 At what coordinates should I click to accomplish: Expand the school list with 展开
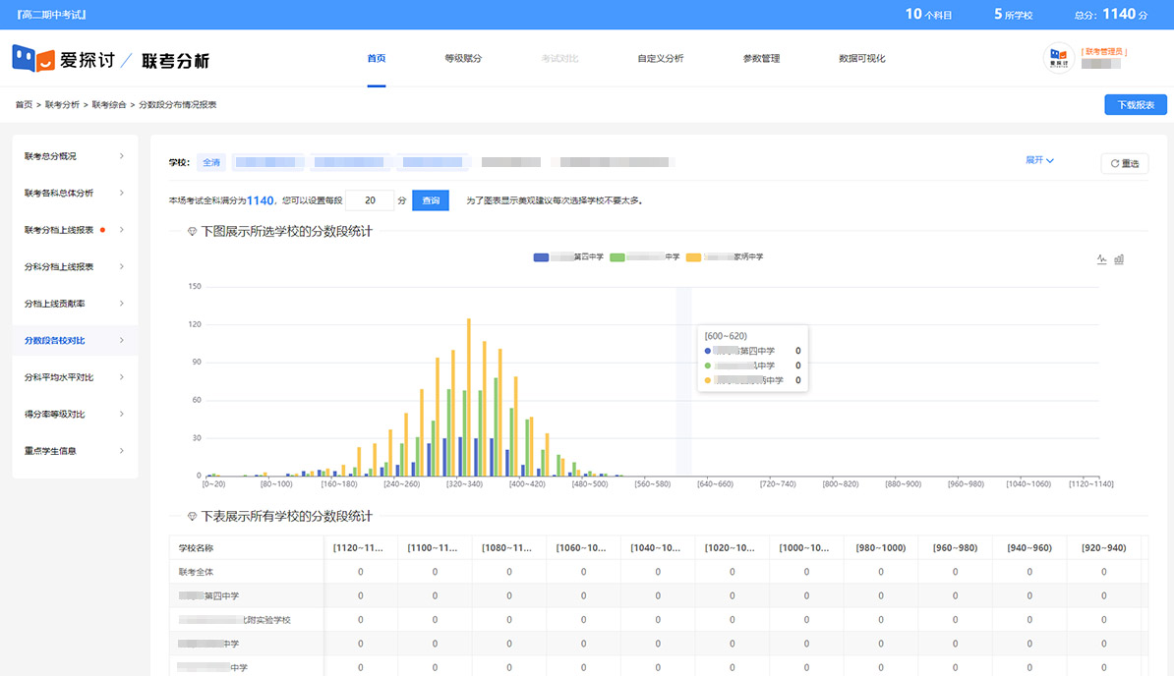point(1039,160)
